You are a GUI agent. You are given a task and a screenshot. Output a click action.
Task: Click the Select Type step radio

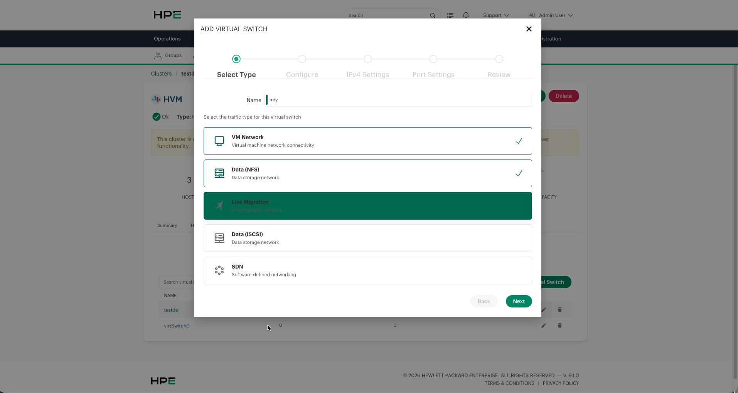pyautogui.click(x=236, y=59)
